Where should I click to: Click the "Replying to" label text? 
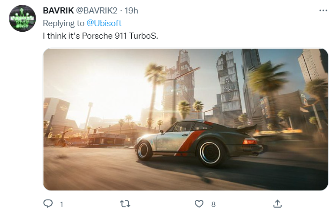pyautogui.click(x=63, y=23)
